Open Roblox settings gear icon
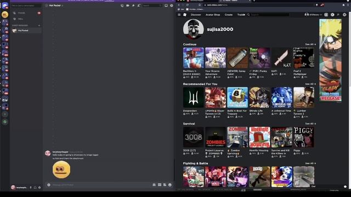 pyautogui.click(x=344, y=15)
